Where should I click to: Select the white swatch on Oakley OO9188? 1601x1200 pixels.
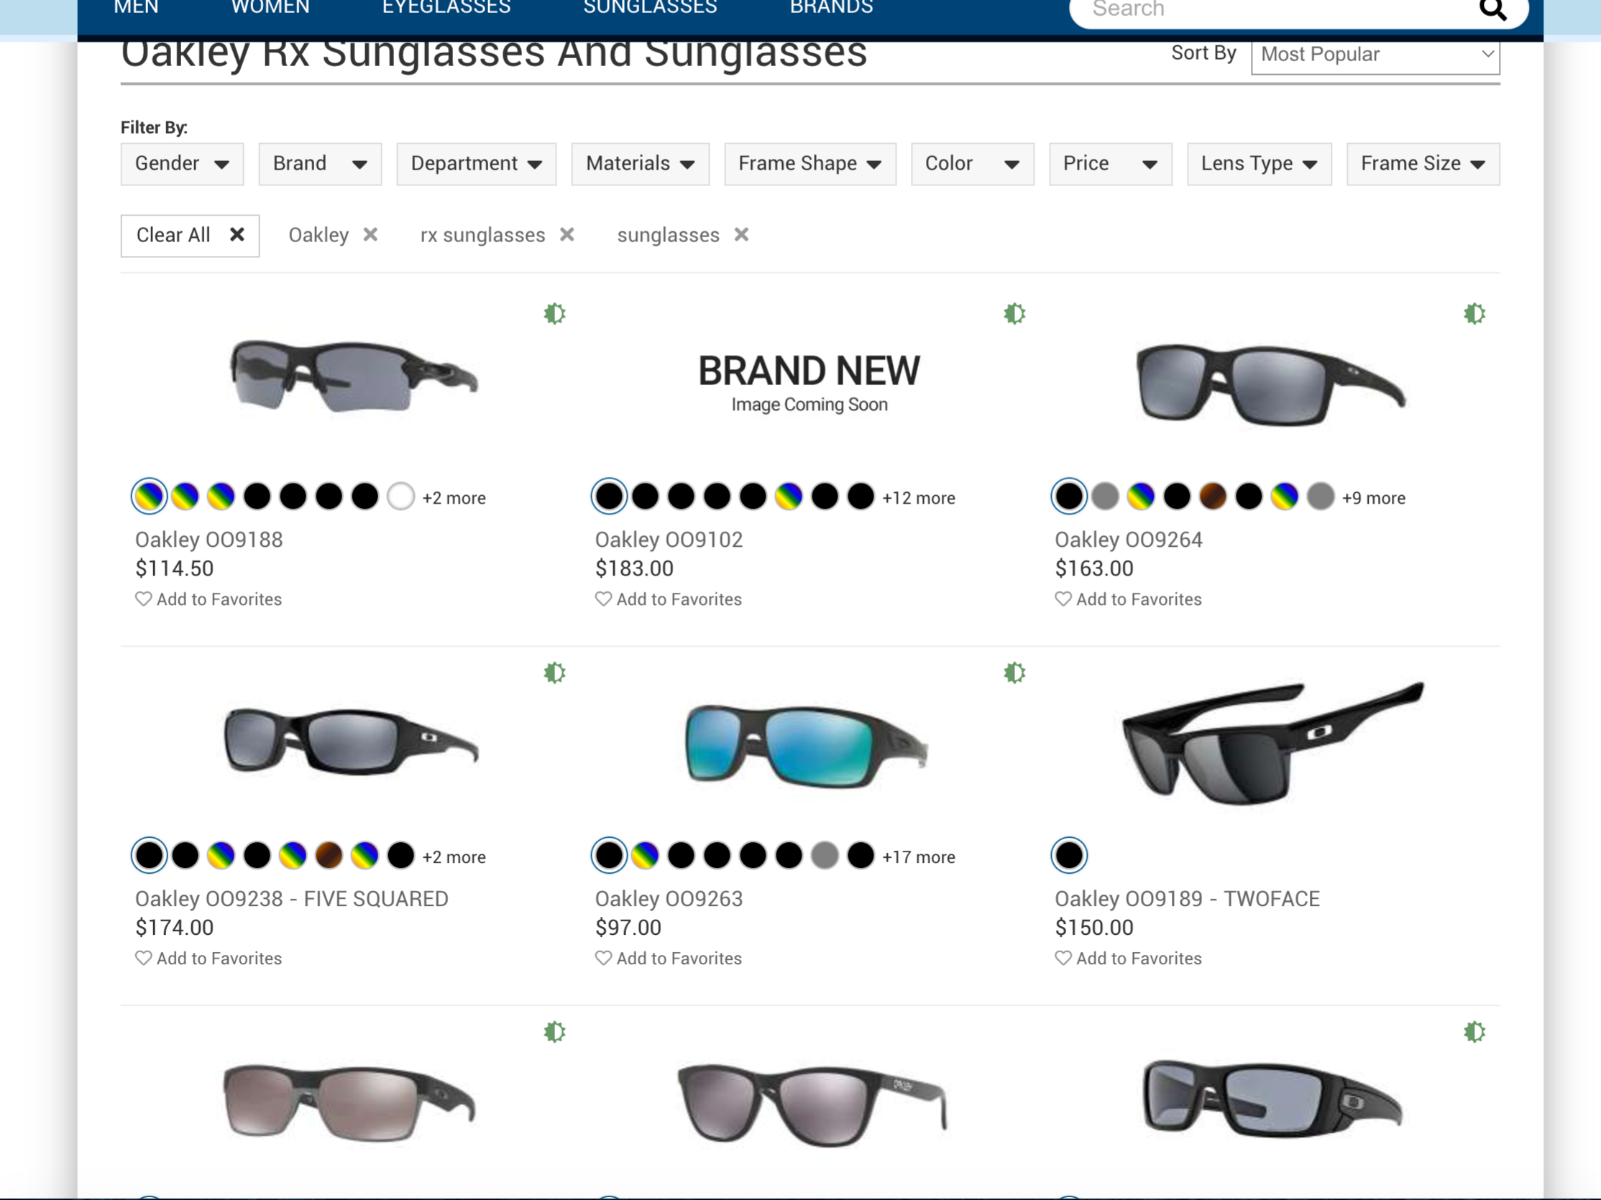[401, 497]
